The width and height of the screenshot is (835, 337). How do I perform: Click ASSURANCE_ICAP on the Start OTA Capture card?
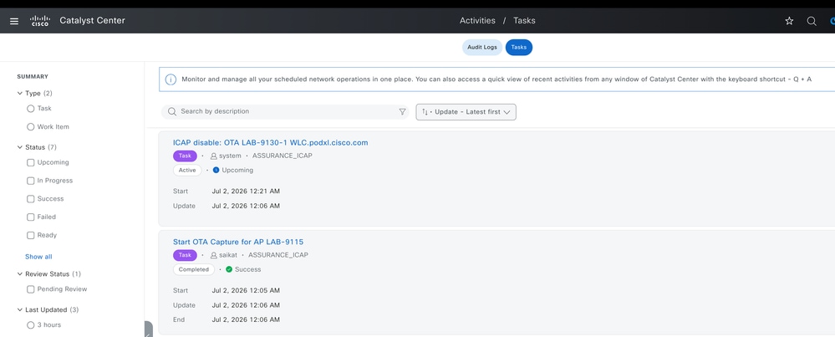click(278, 255)
